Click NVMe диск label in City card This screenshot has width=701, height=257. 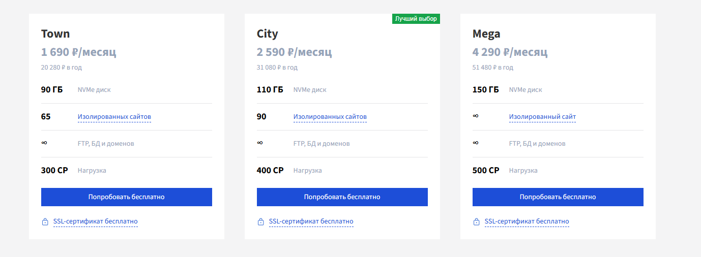(x=310, y=90)
